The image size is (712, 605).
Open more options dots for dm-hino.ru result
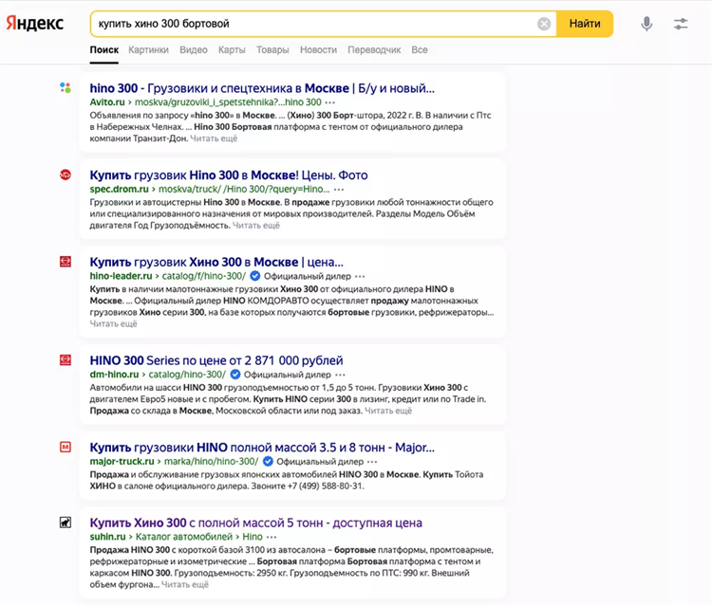(x=340, y=375)
